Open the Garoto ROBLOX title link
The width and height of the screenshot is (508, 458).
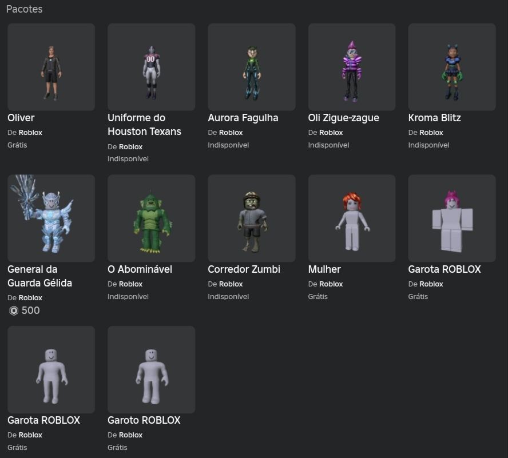(x=144, y=420)
